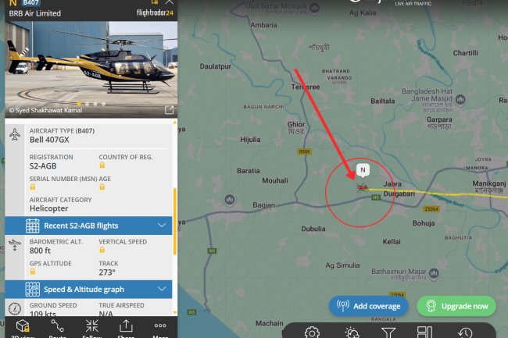Open the weather layer icon
The width and height of the screenshot is (508, 338).
coord(352,333)
